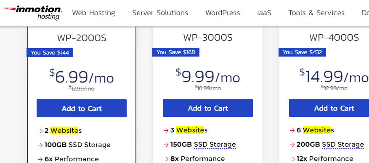Open the Web Hosting menu
This screenshot has height=163, width=369.
click(93, 13)
